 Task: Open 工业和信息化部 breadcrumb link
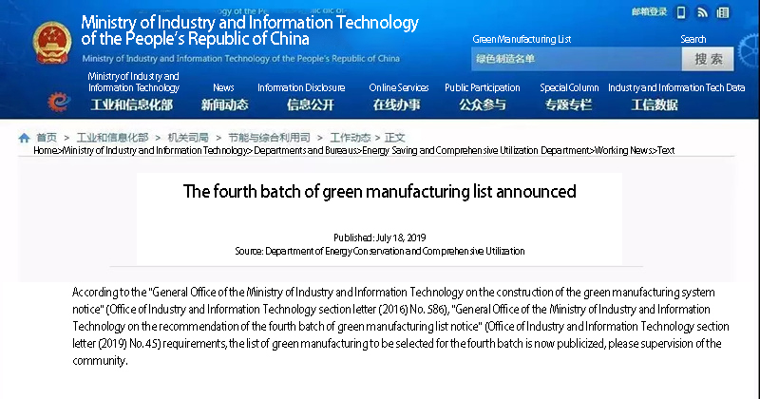112,138
